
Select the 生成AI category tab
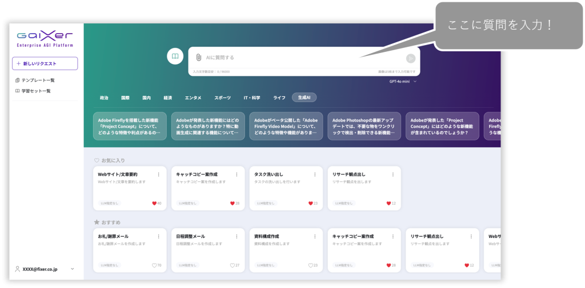tap(303, 98)
